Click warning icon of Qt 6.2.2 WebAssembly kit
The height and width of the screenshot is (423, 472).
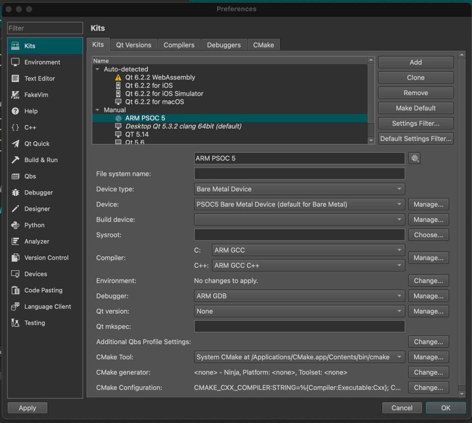[118, 78]
